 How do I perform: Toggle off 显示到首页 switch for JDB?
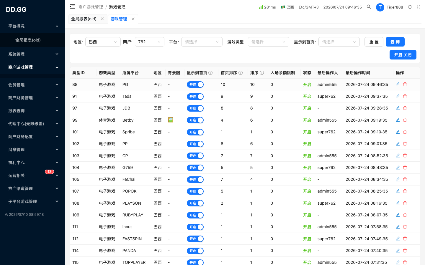(x=195, y=108)
